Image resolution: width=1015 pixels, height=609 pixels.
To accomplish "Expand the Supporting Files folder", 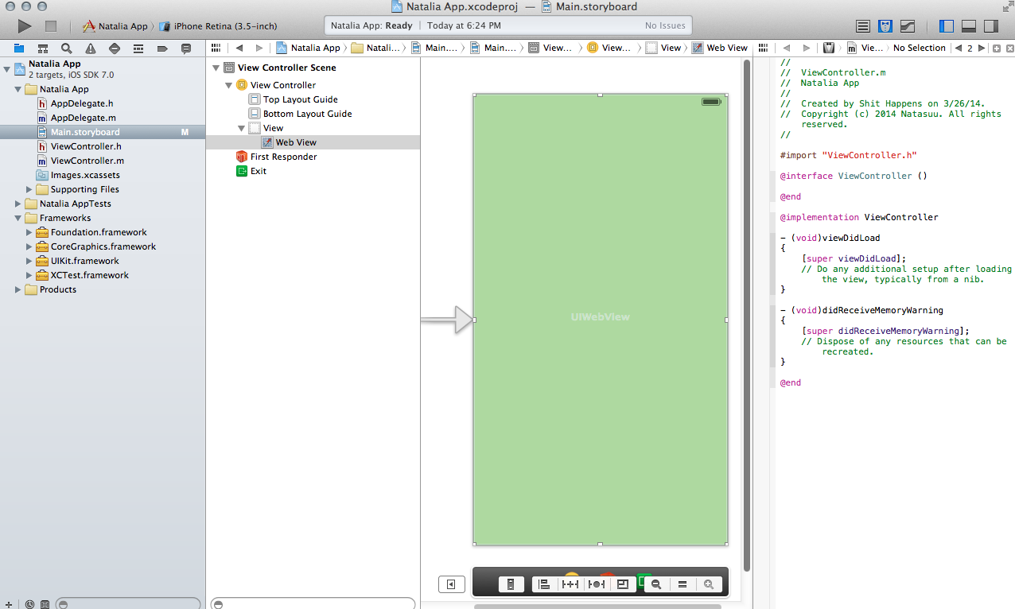I will click(x=29, y=189).
